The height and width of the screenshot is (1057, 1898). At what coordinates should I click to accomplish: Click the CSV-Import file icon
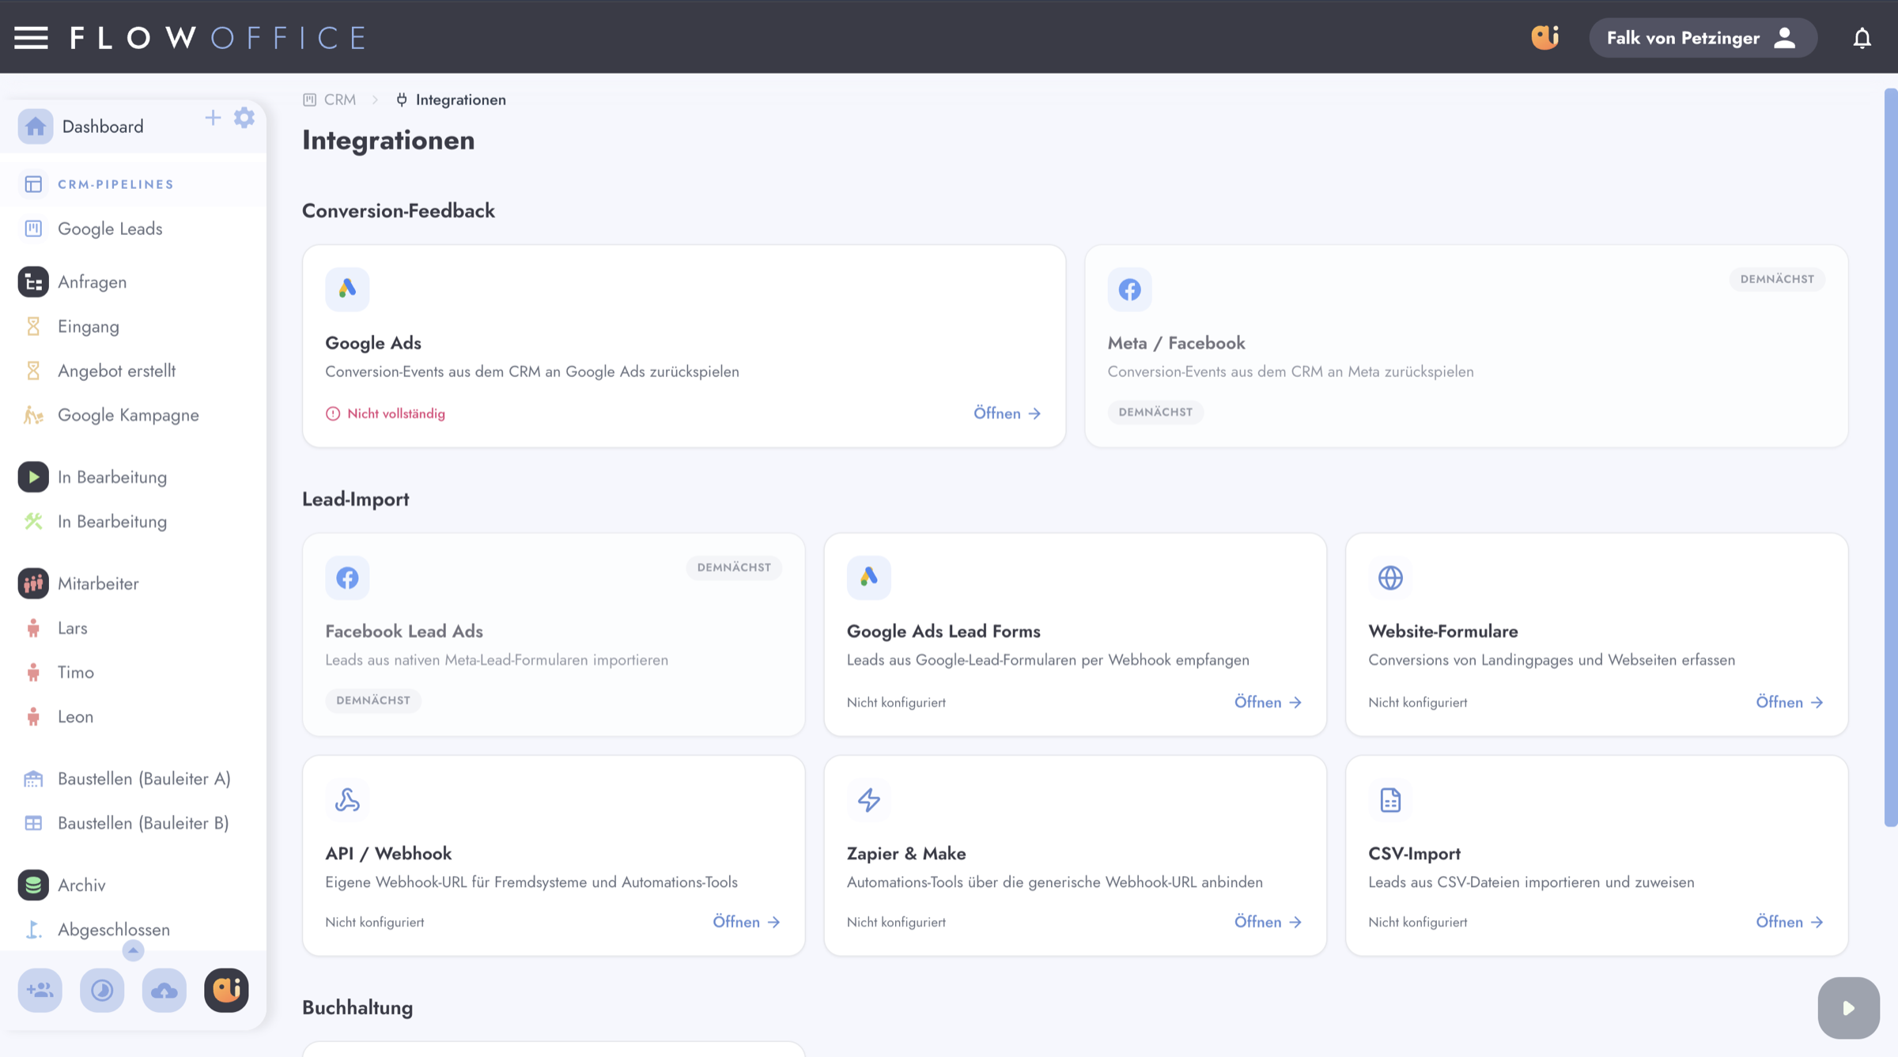coord(1390,800)
